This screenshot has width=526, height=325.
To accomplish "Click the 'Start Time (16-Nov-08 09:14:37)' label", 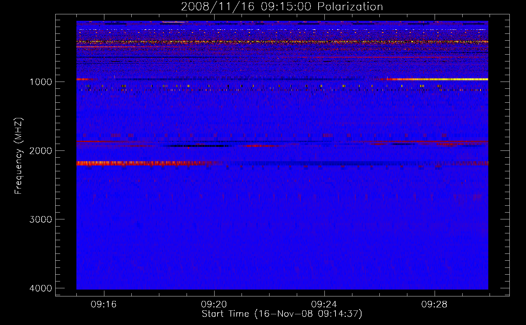I will click(282, 314).
